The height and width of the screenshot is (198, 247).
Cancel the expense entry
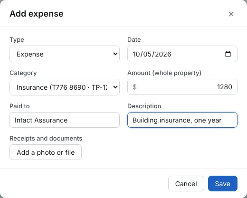coord(186,184)
